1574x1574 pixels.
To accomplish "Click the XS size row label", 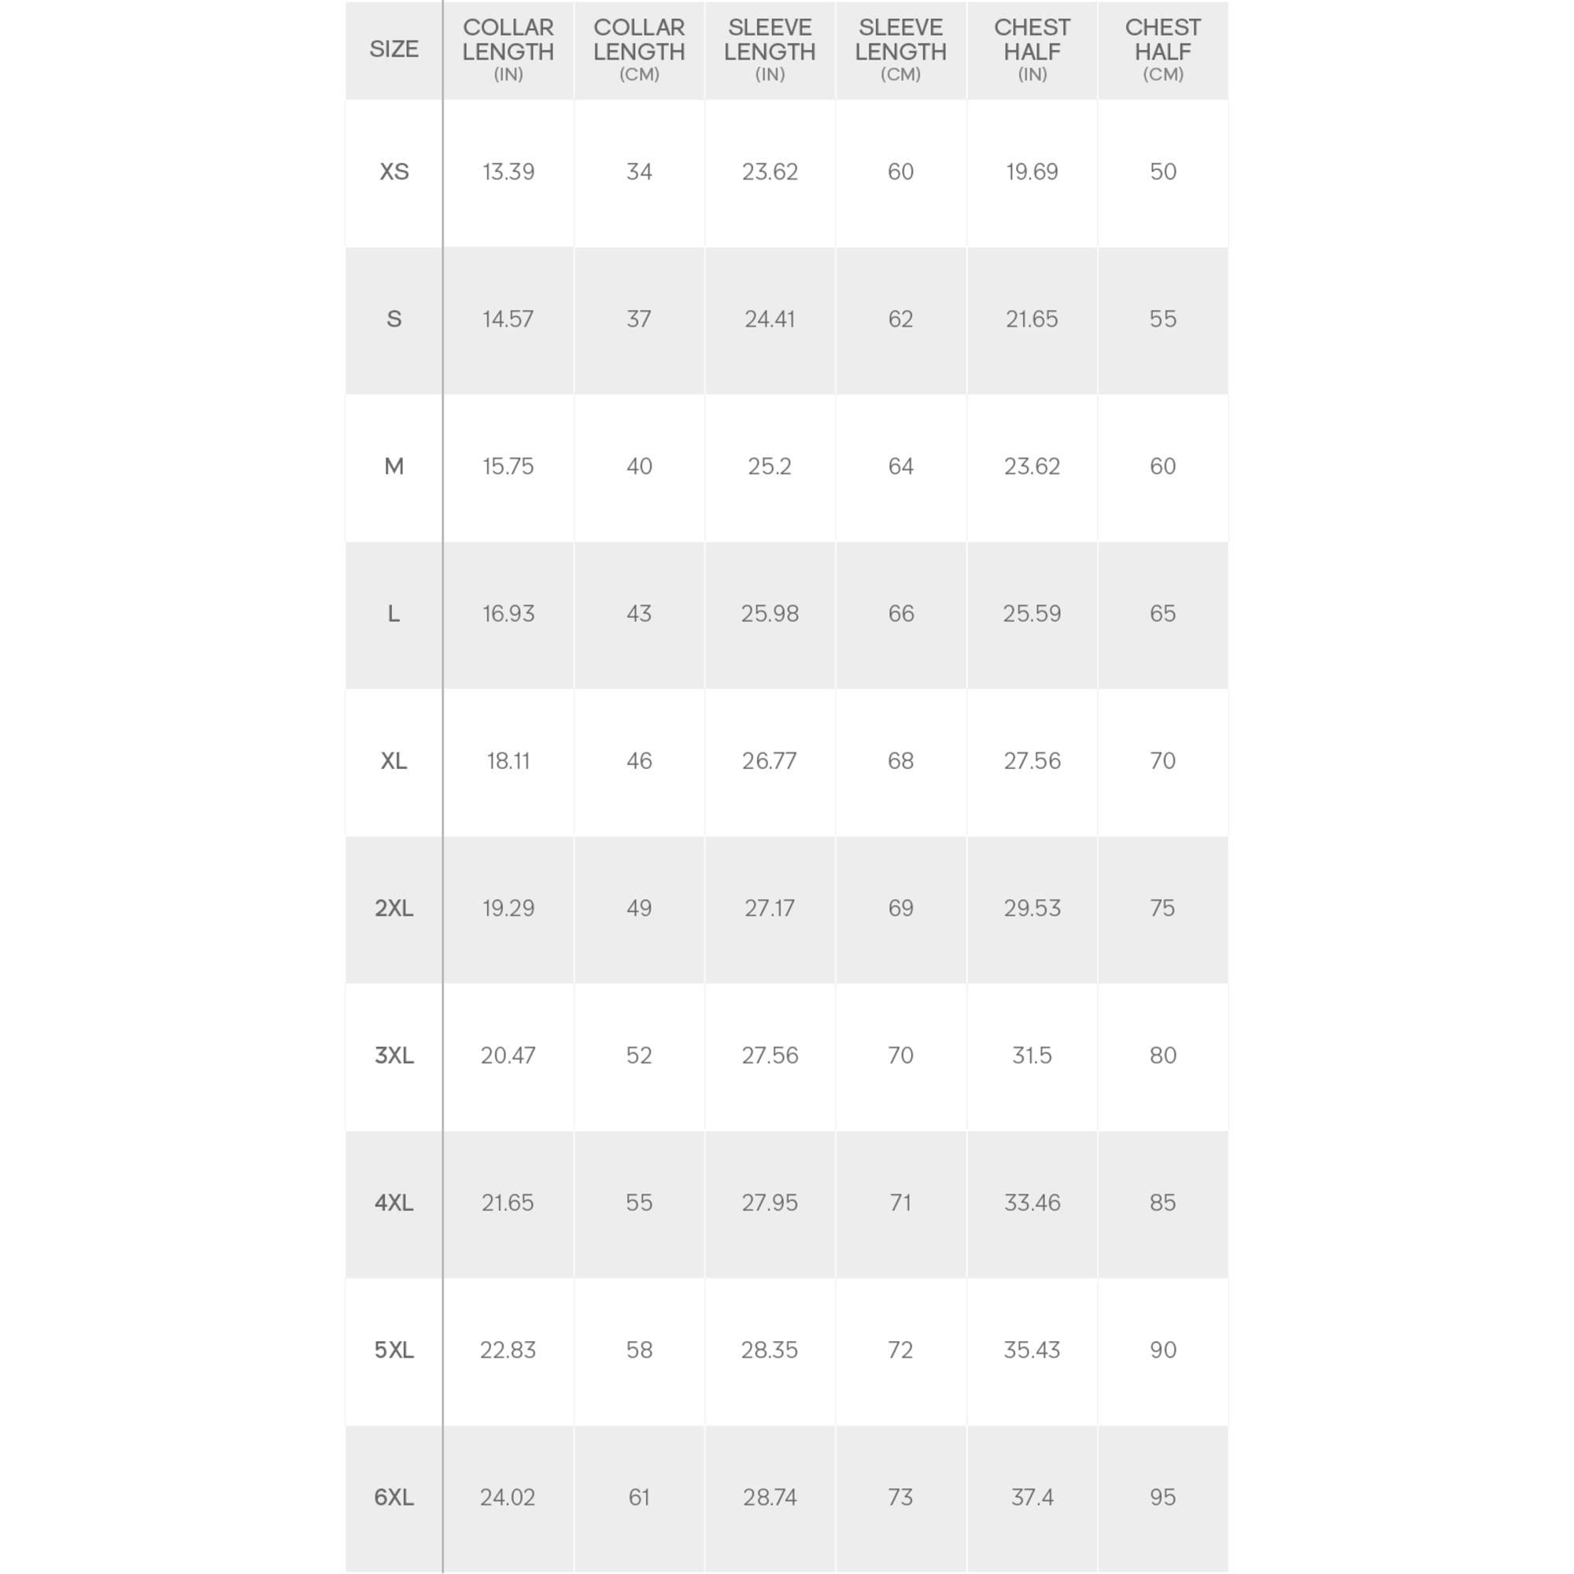I will [393, 172].
